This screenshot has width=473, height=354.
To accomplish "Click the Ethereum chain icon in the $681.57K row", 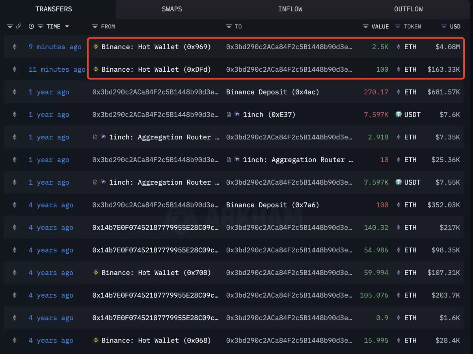I will coord(15,92).
